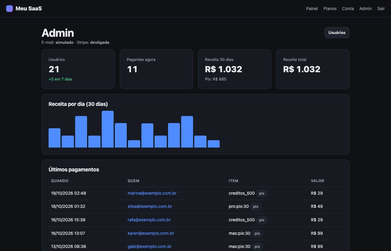
Task: Click the R$ 49 value in elisa's row
Action: 317,206
